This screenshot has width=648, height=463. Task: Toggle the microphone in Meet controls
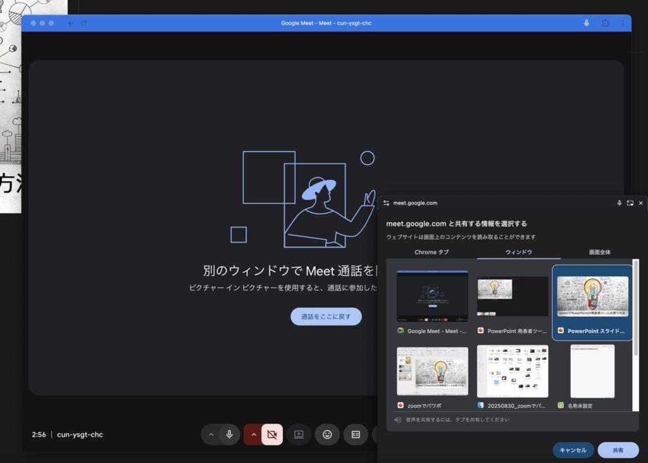coord(229,434)
